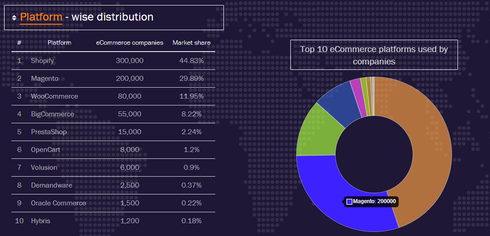Click the Demandware row name
The height and width of the screenshot is (236, 490).
coord(52,185)
